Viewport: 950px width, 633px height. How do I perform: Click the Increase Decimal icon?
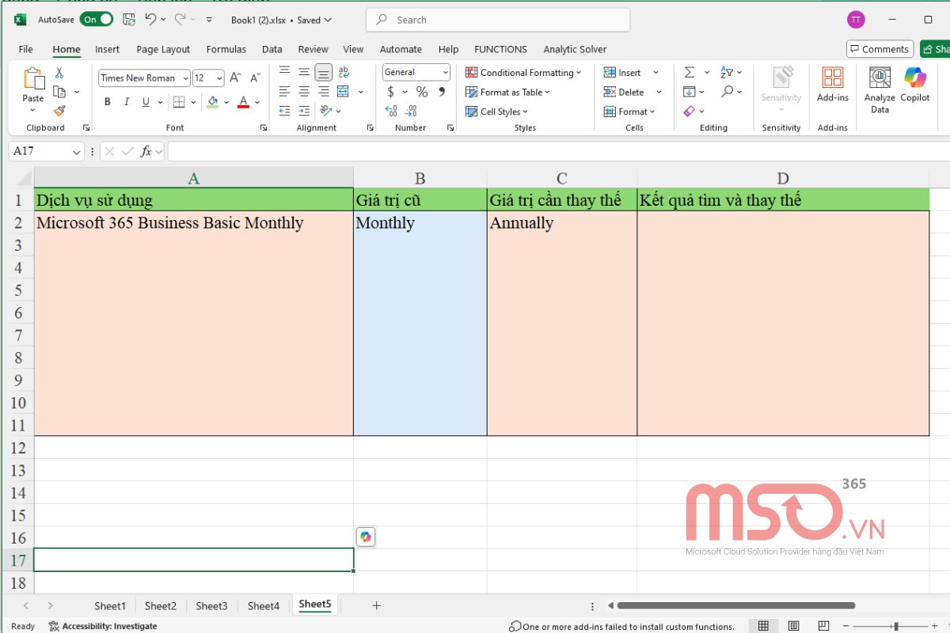point(391,112)
